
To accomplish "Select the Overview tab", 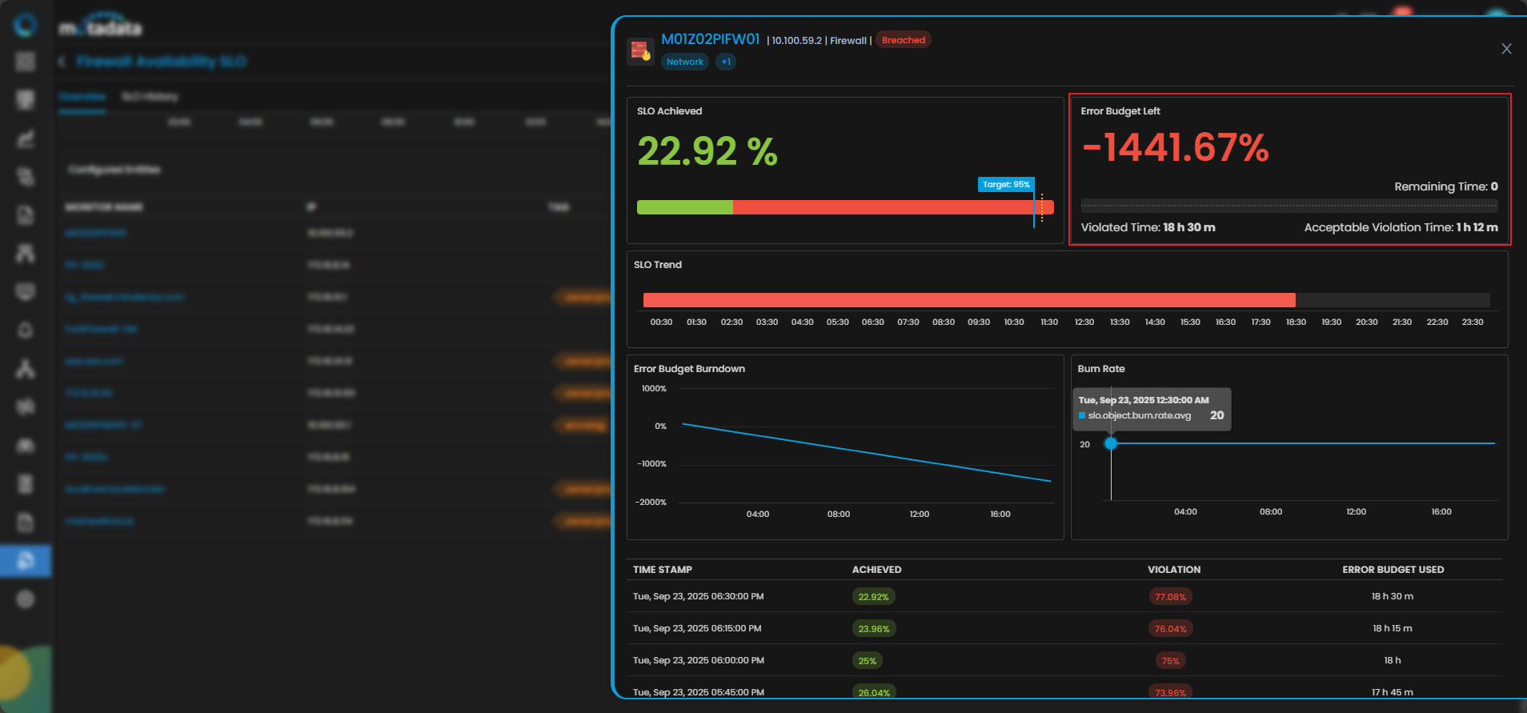I will 82,97.
